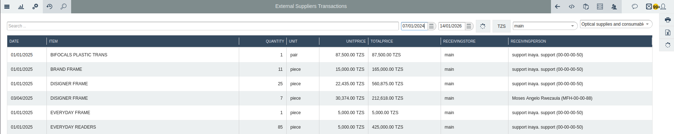The width and height of the screenshot is (674, 134).
Task: Select DISIGNER FRAME row dated 03/04/2025
Action: tap(330, 98)
